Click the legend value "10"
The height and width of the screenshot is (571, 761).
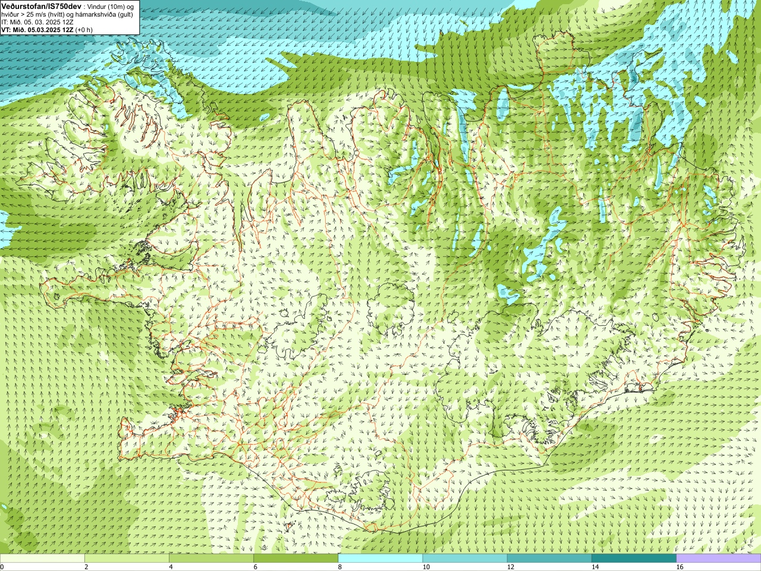426,567
